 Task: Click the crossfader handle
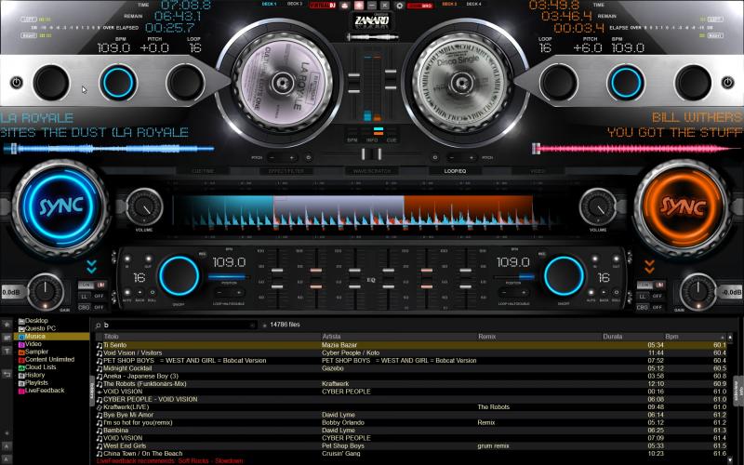click(372, 154)
